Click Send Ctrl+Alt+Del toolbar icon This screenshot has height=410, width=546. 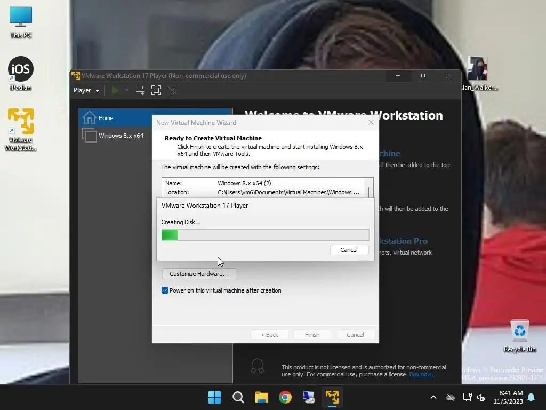tap(140, 90)
